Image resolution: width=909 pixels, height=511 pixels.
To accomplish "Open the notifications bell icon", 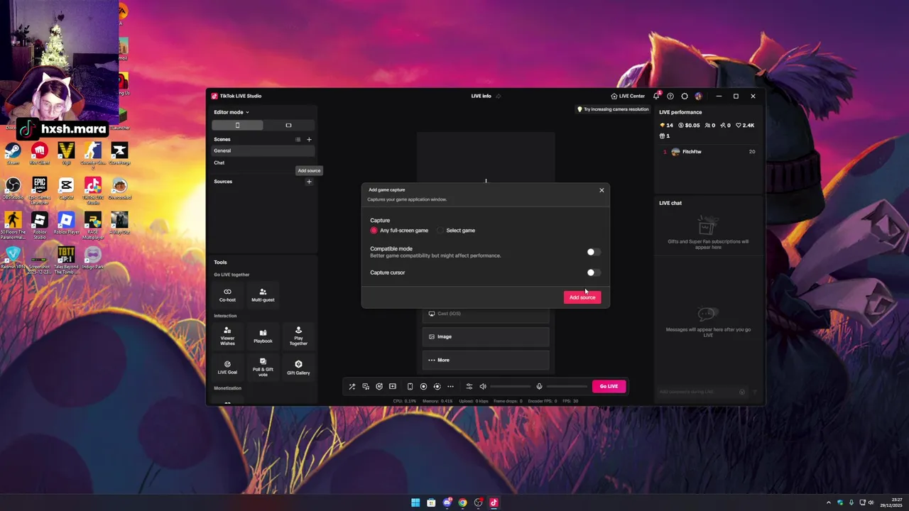I will tap(656, 96).
